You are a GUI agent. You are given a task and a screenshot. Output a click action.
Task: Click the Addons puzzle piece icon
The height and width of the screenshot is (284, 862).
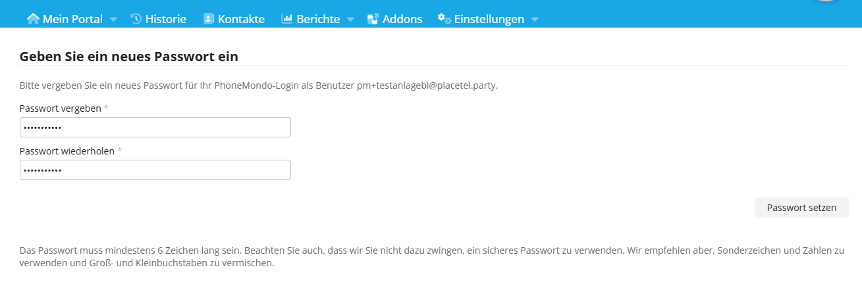click(x=373, y=19)
